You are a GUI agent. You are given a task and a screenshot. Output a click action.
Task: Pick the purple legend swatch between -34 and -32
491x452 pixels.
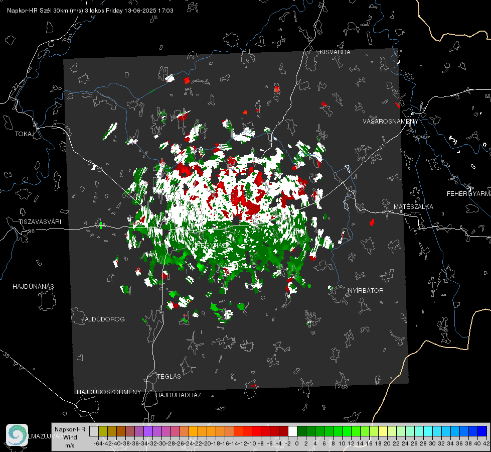click(148, 431)
